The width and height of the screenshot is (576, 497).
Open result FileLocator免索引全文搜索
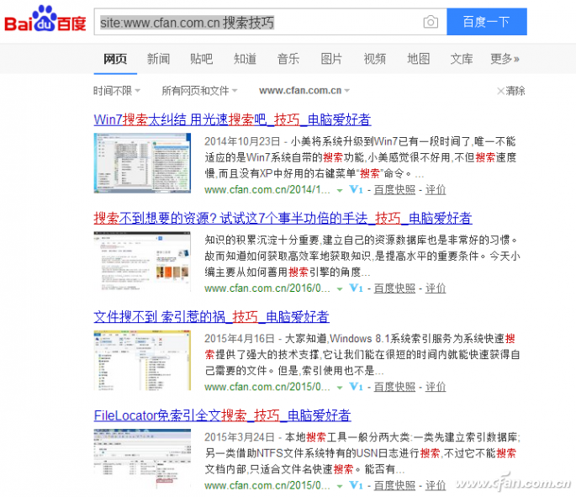click(222, 415)
